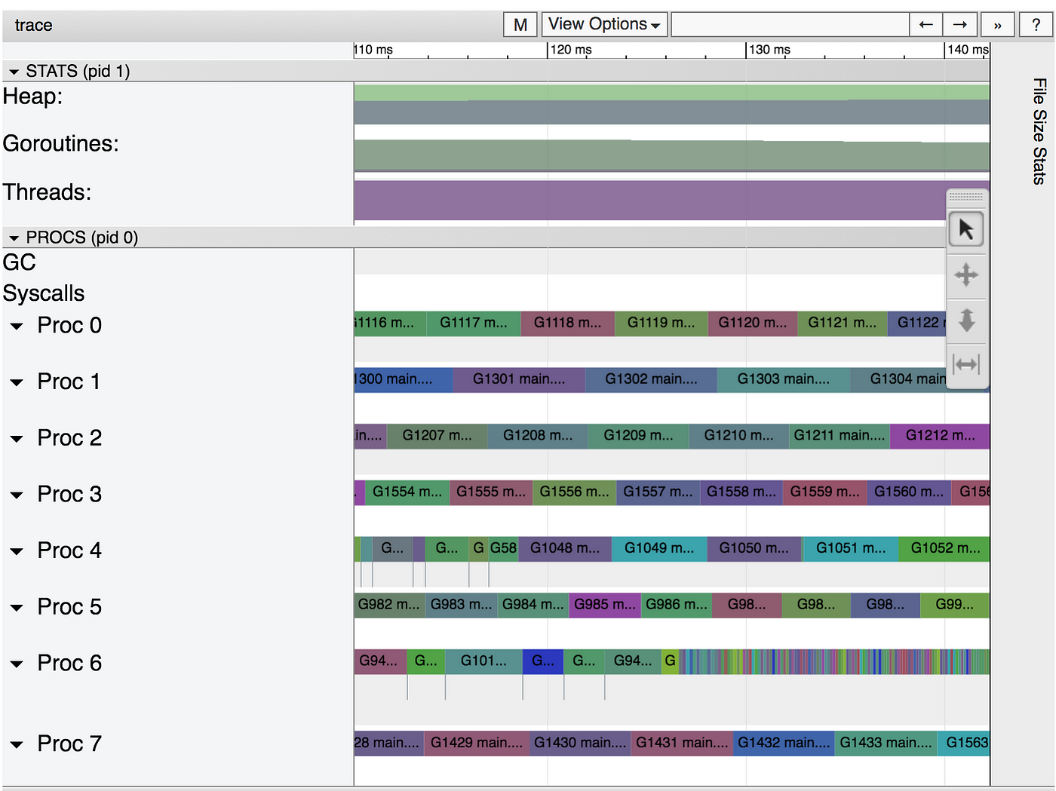
Task: Activate the pan tool with crossed arrows
Action: coord(966,274)
